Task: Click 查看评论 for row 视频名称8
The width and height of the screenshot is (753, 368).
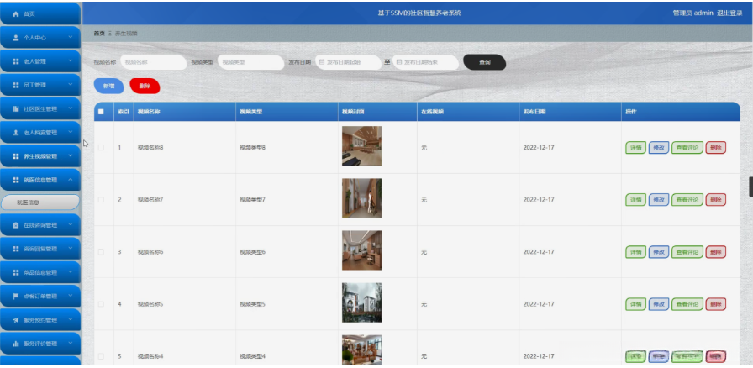Action: (687, 148)
